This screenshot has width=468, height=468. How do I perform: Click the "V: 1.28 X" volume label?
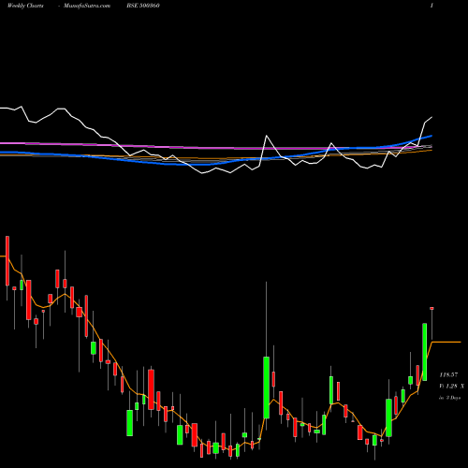click(x=451, y=386)
